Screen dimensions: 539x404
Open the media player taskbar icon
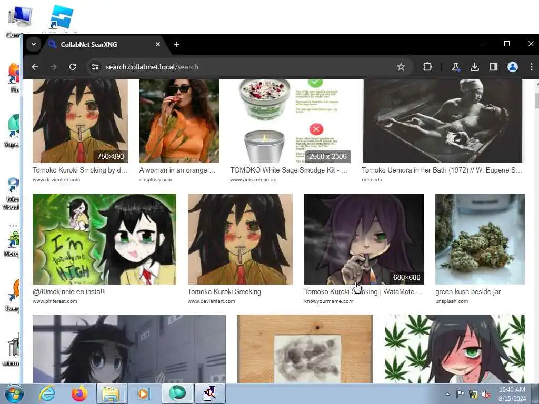(143, 393)
